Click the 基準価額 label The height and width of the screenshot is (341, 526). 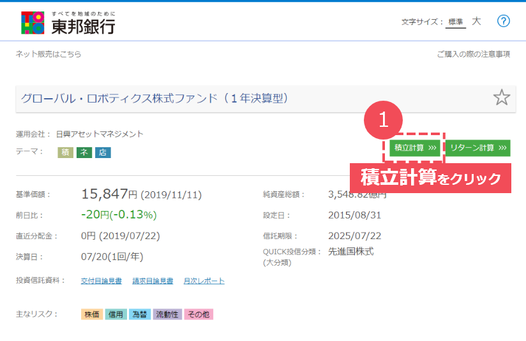[33, 194]
